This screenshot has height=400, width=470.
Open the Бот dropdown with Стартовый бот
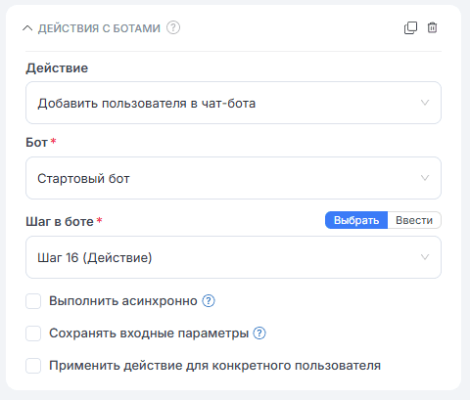[233, 178]
